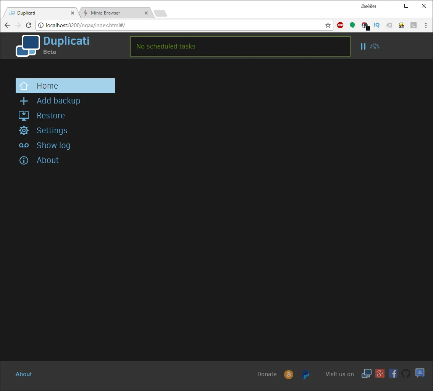
Task: Donate with the Bitcoin icon
Action: click(x=289, y=375)
